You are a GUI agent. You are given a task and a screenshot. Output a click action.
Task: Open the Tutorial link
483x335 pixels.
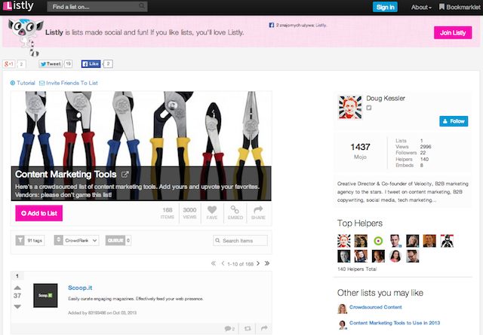pos(23,83)
